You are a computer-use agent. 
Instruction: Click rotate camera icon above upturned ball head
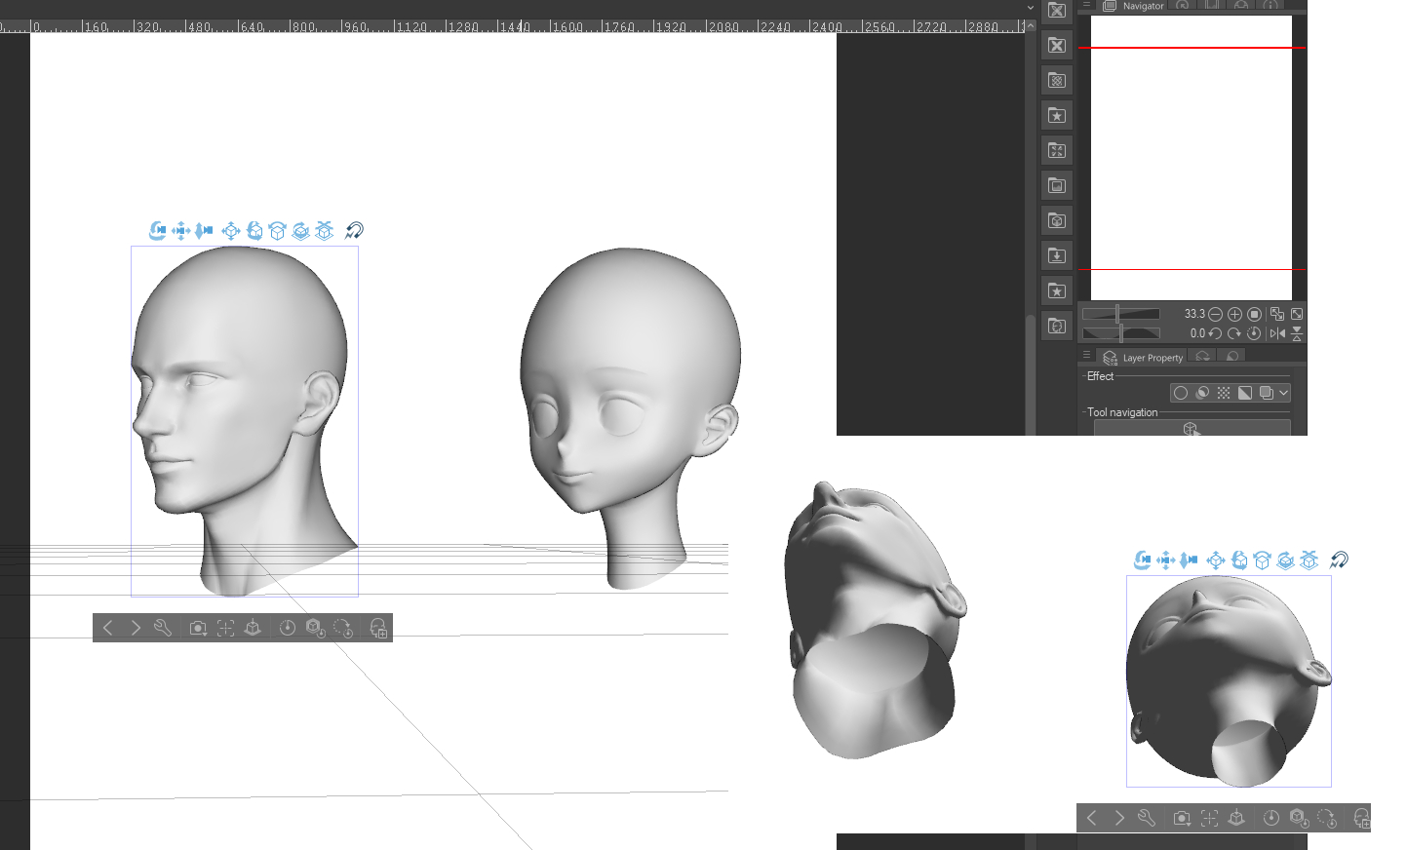[x=1142, y=560]
